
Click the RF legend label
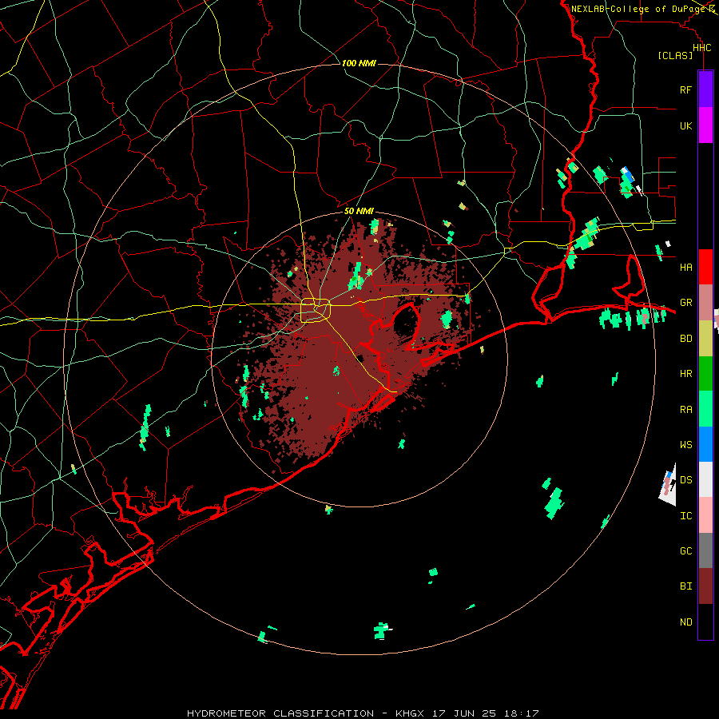coord(685,89)
